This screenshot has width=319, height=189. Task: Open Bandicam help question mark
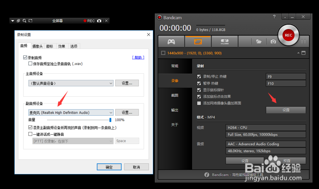[274, 17]
